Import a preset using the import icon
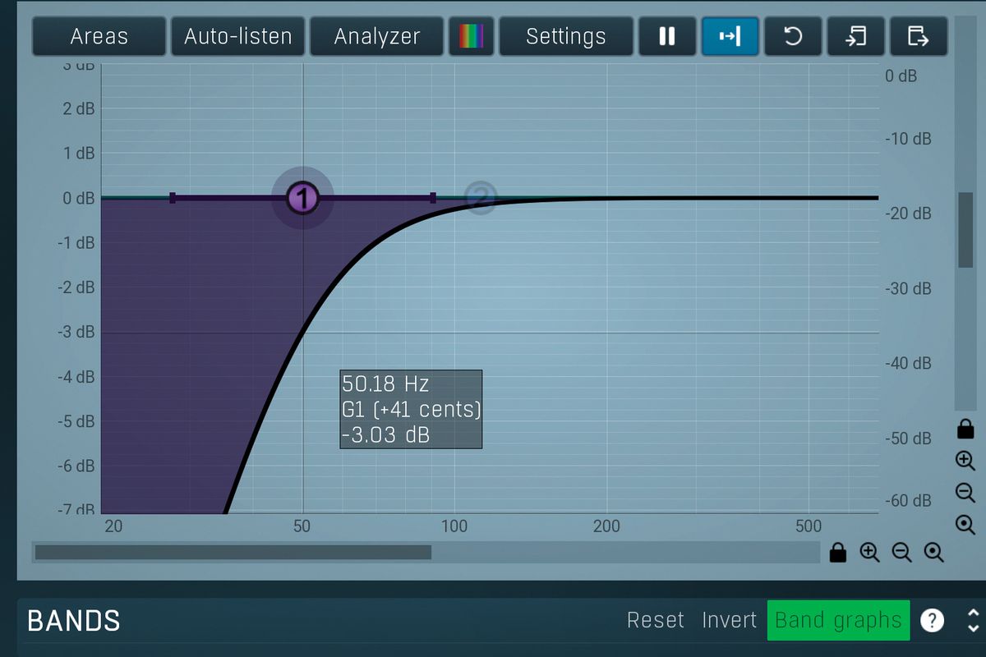 855,36
